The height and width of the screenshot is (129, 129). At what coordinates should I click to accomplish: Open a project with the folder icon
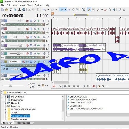7,10
